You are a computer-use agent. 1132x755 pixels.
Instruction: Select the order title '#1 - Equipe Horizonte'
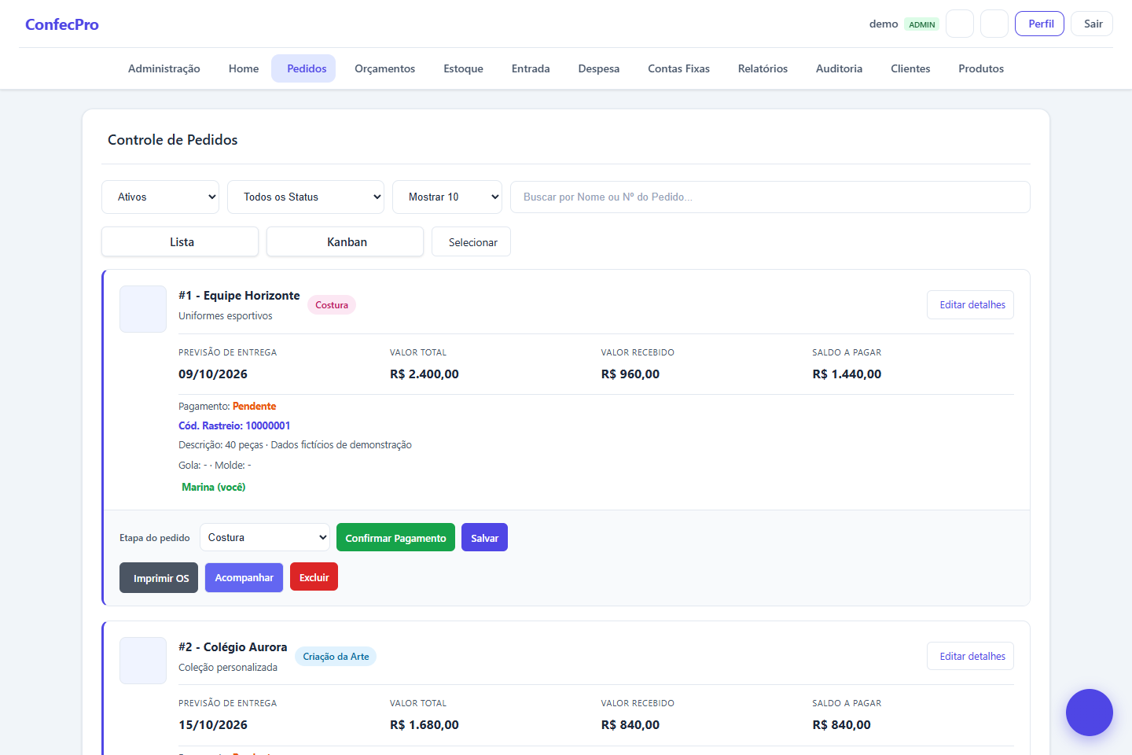coord(239,296)
